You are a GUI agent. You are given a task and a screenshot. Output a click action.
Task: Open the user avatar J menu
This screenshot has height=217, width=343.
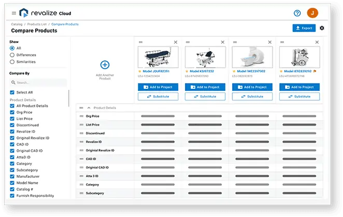point(312,13)
